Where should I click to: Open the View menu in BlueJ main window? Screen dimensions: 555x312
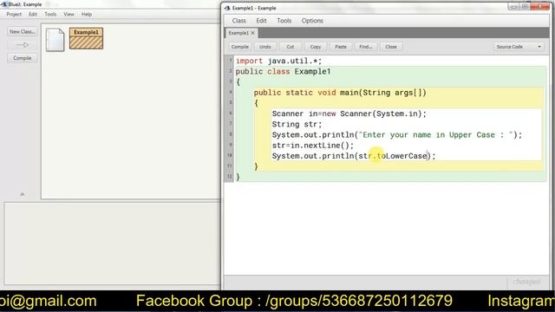[x=69, y=14]
